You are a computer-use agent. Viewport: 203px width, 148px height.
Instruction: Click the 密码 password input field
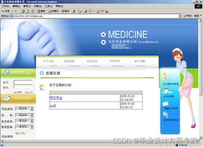23,87
